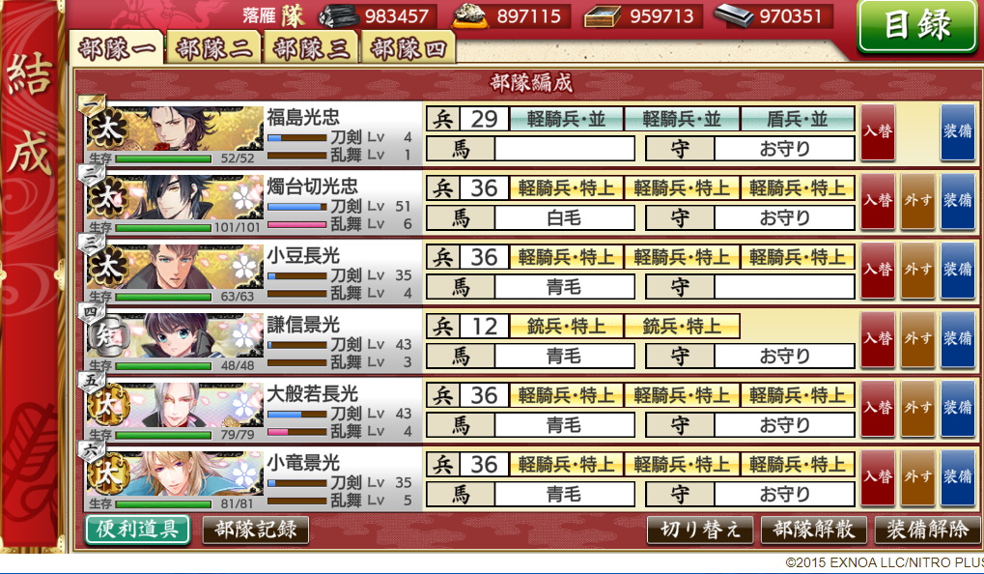Screen dimensions: 984x574
Task: Select 小竜景光's character portrait
Action: pyautogui.click(x=175, y=473)
